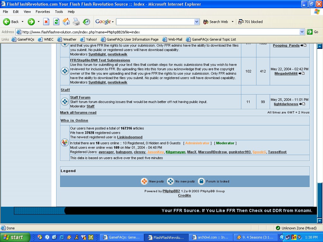Click the Stop toolbar icon

[x=46, y=22]
